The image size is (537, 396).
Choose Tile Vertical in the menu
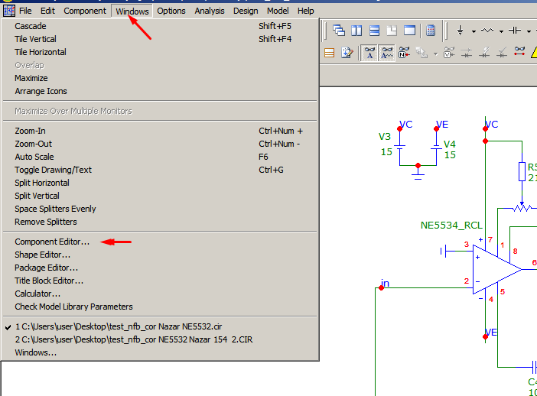point(160,39)
